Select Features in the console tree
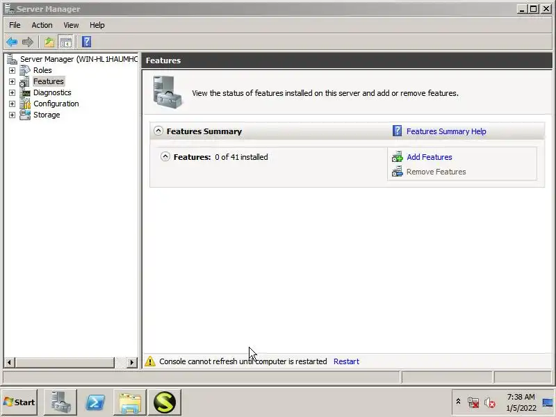Viewport: 556px width, 417px height. coord(48,81)
